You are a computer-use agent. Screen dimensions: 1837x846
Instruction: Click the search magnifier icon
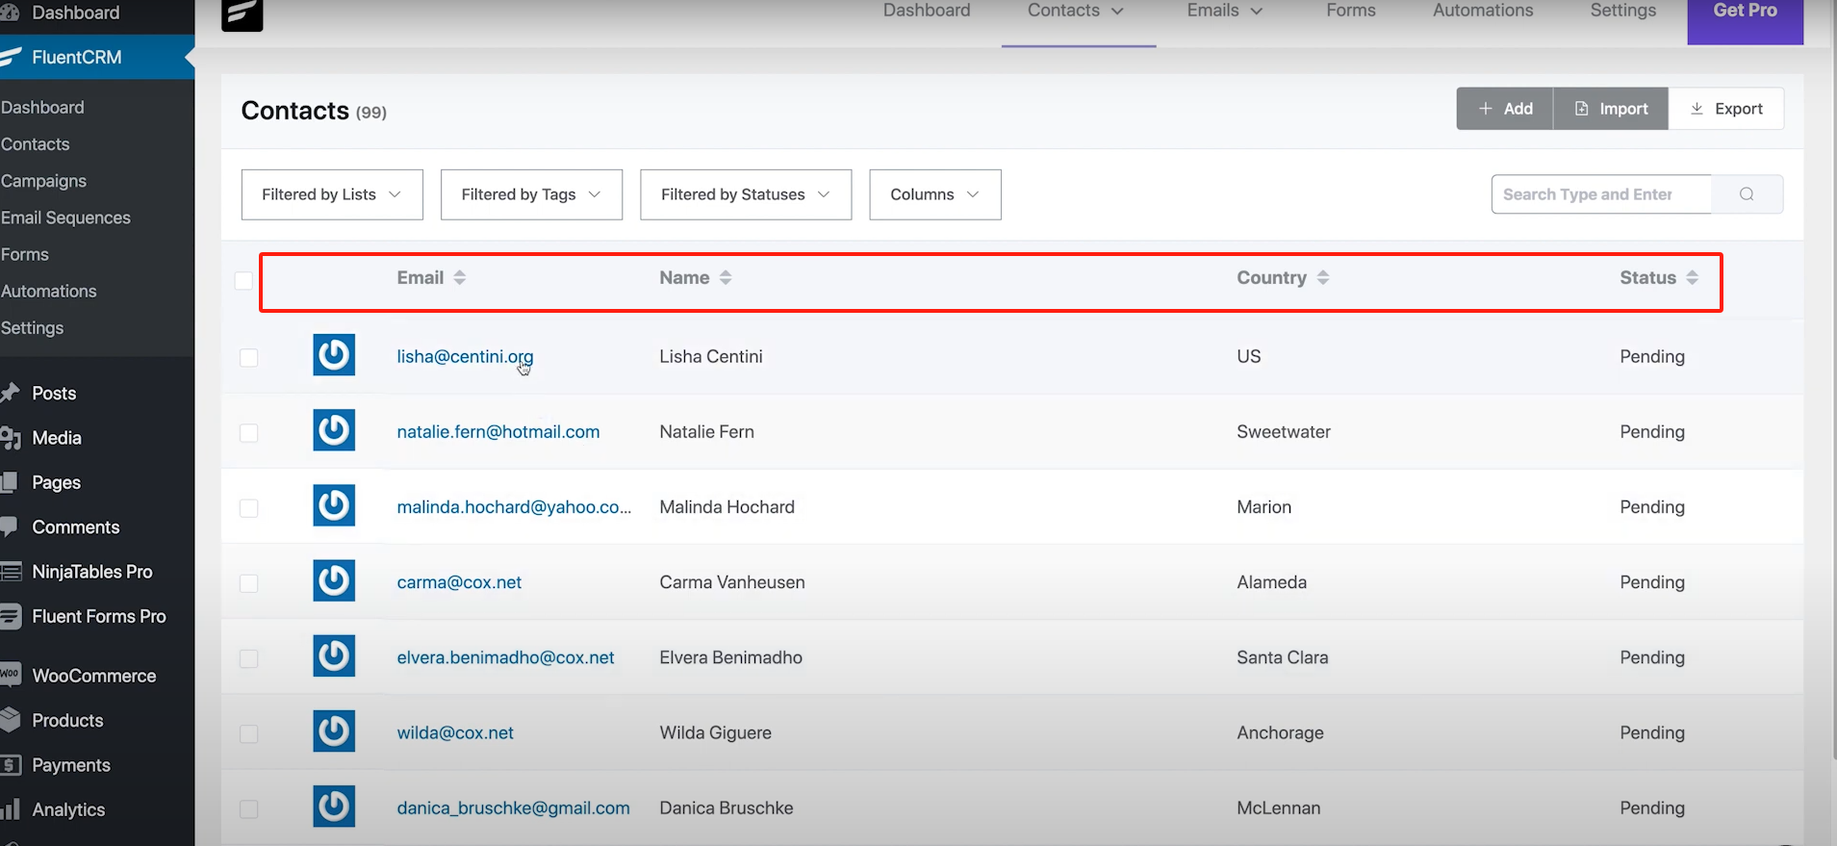tap(1747, 194)
